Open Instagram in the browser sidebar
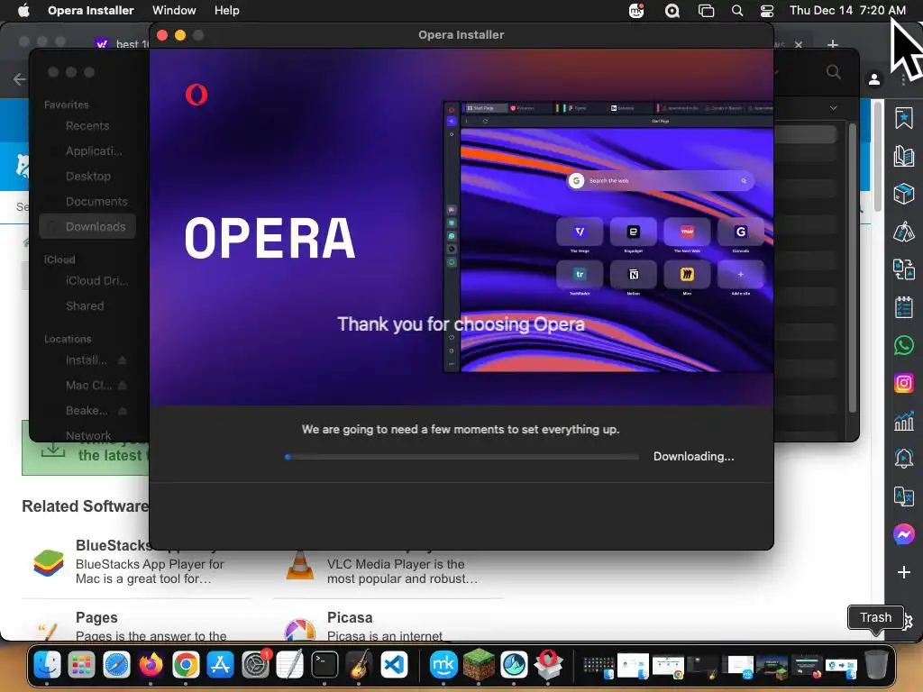Screen dimensions: 923x692 (x=903, y=383)
